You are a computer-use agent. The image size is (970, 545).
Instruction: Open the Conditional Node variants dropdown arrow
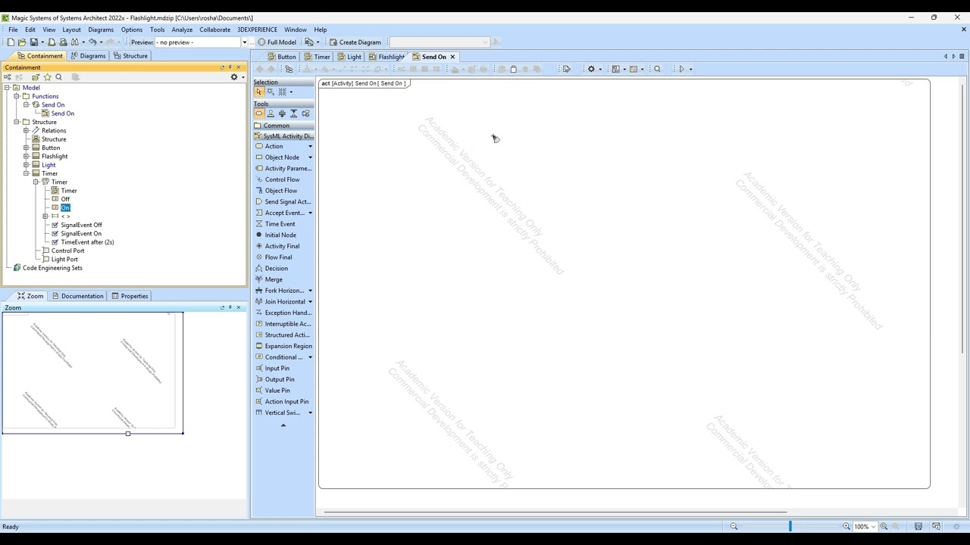[x=310, y=357]
